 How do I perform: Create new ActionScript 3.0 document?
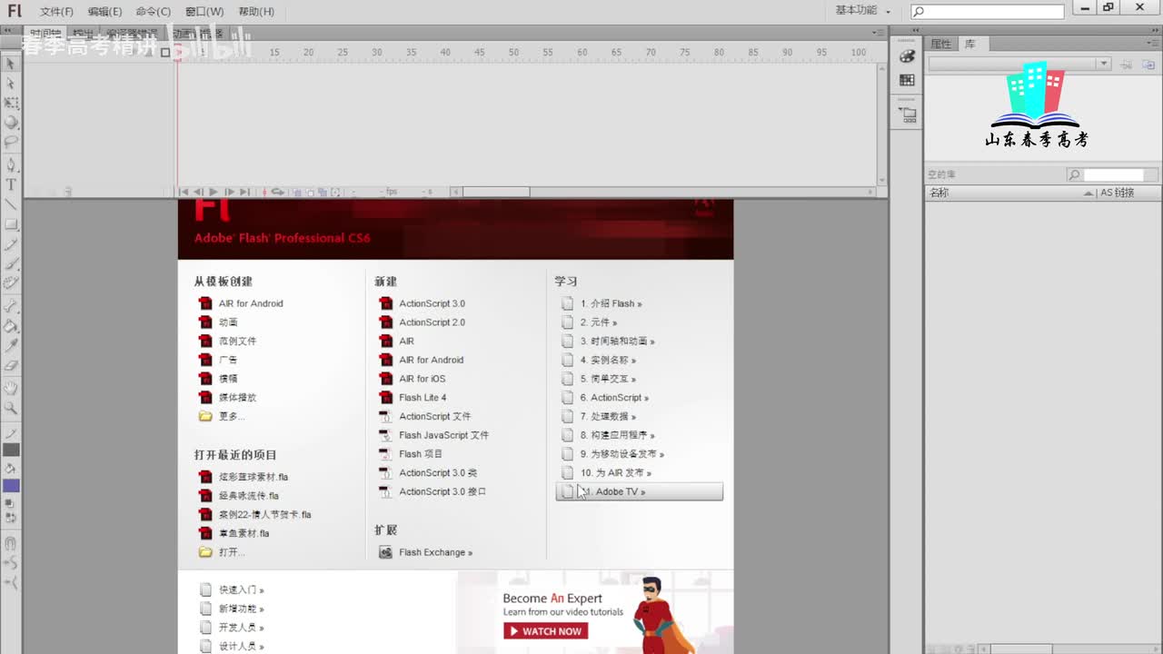click(432, 303)
